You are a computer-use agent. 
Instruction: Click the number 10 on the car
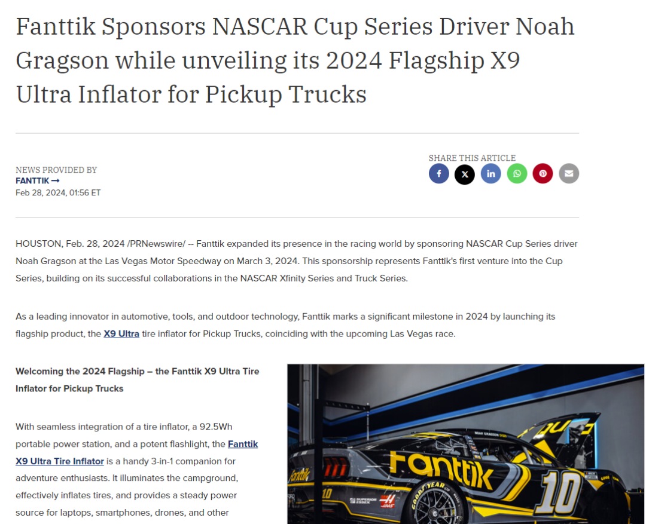pos(561,493)
